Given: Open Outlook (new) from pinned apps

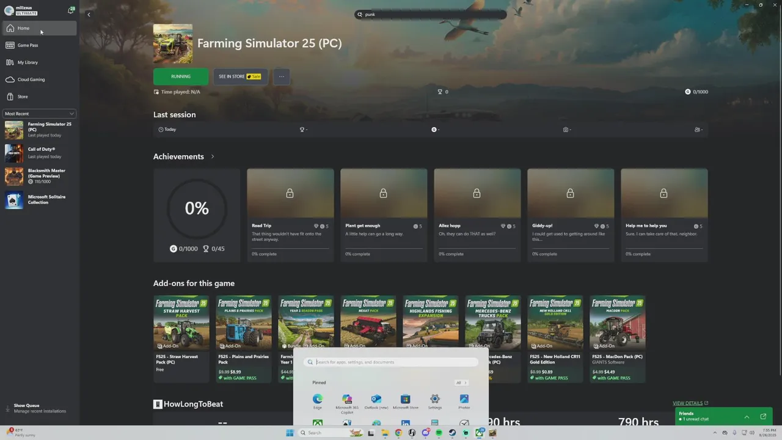Looking at the screenshot, I should tap(376, 402).
